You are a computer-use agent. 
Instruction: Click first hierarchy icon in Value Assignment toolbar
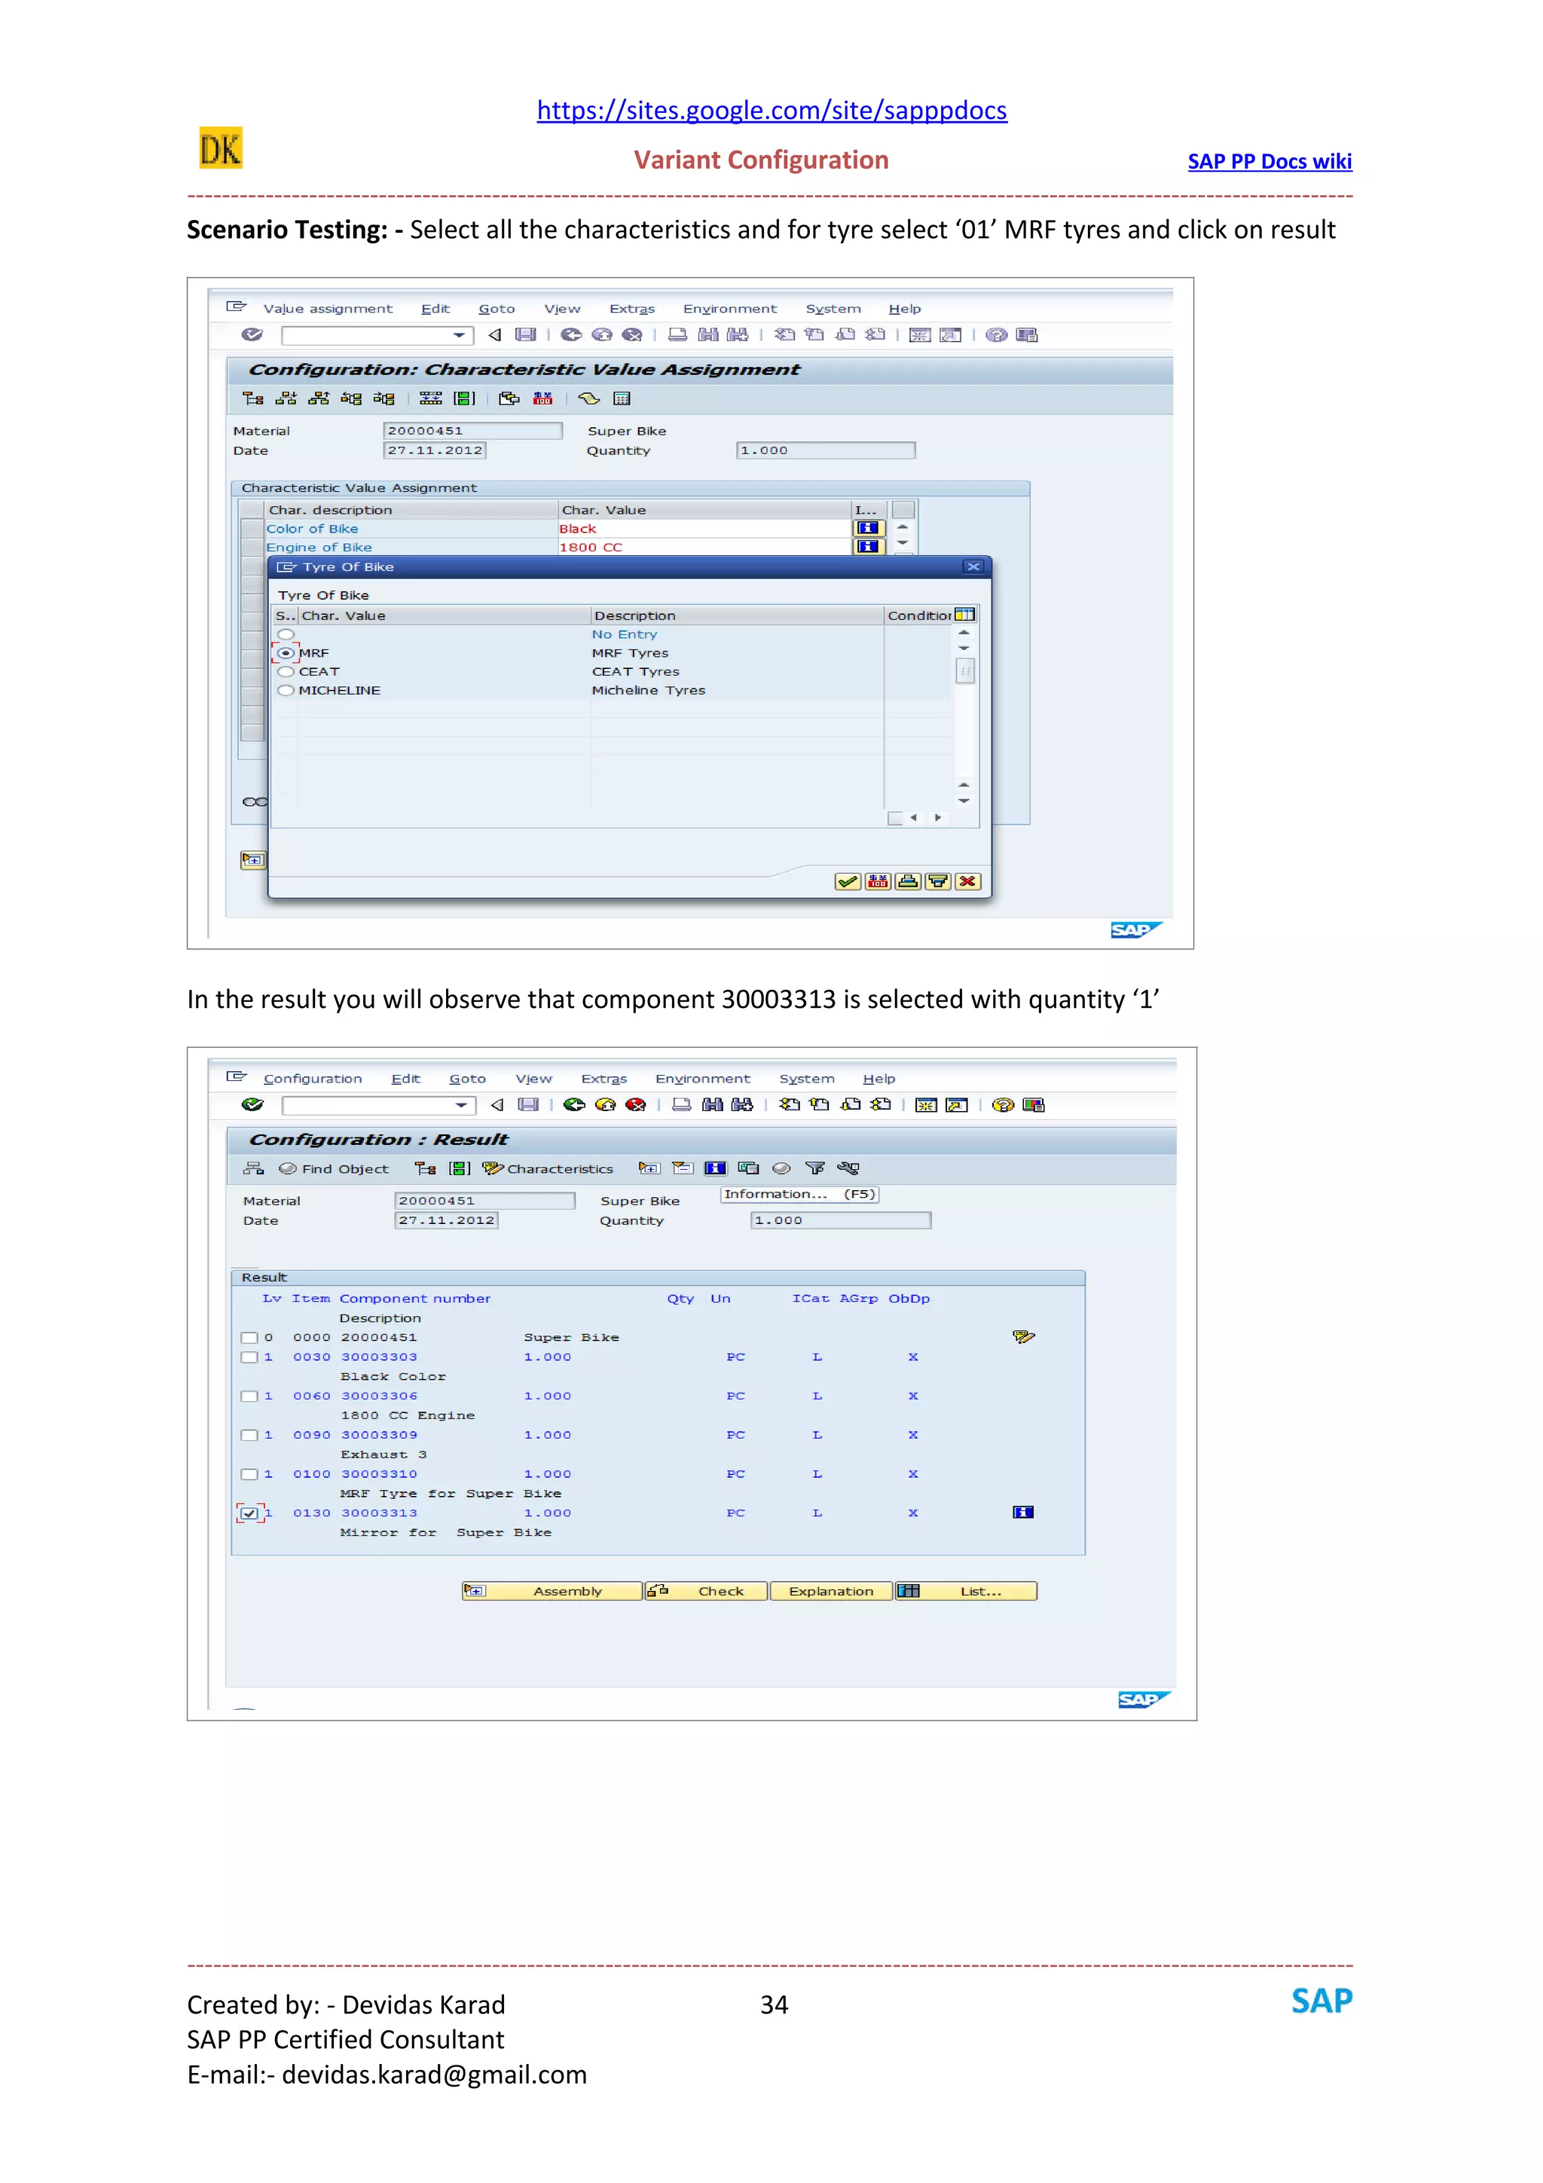(253, 399)
